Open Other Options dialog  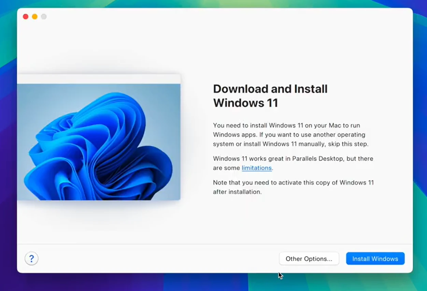pos(309,259)
